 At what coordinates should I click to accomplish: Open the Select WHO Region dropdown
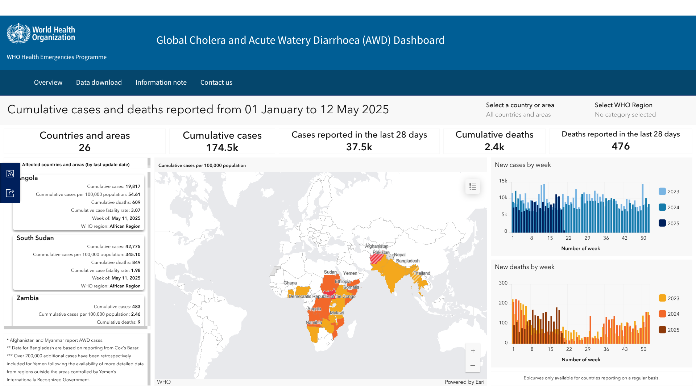(625, 114)
